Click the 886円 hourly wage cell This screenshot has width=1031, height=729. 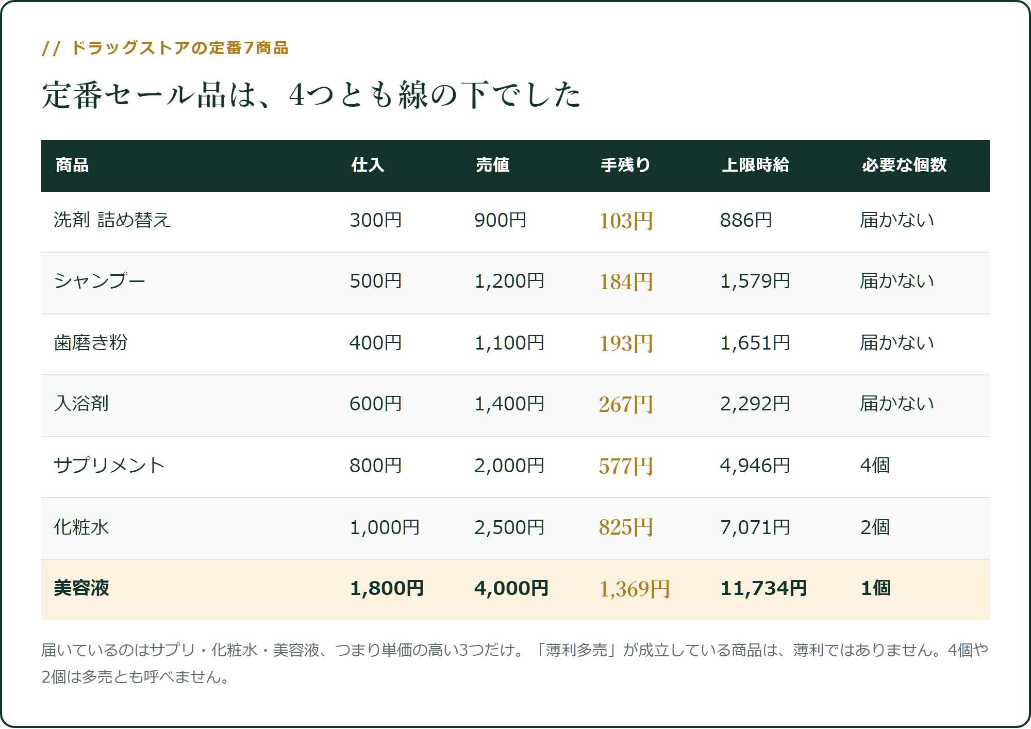click(746, 220)
